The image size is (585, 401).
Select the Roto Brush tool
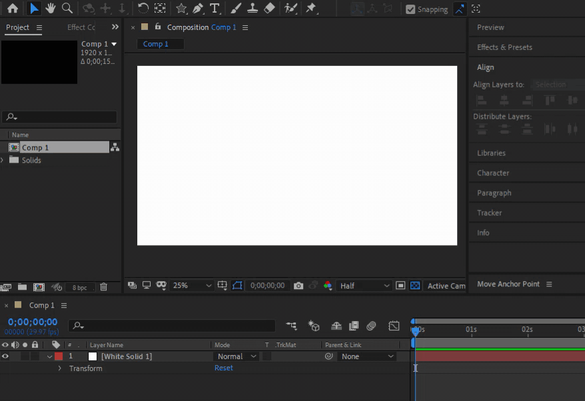pyautogui.click(x=291, y=8)
